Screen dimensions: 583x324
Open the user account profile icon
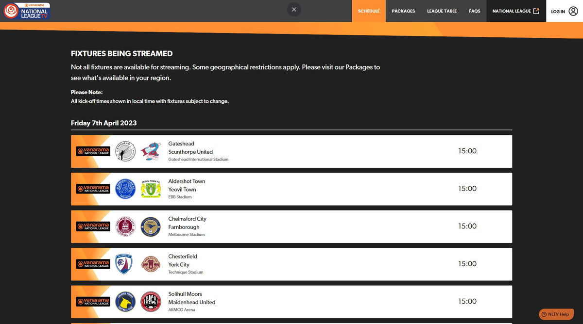tap(573, 11)
